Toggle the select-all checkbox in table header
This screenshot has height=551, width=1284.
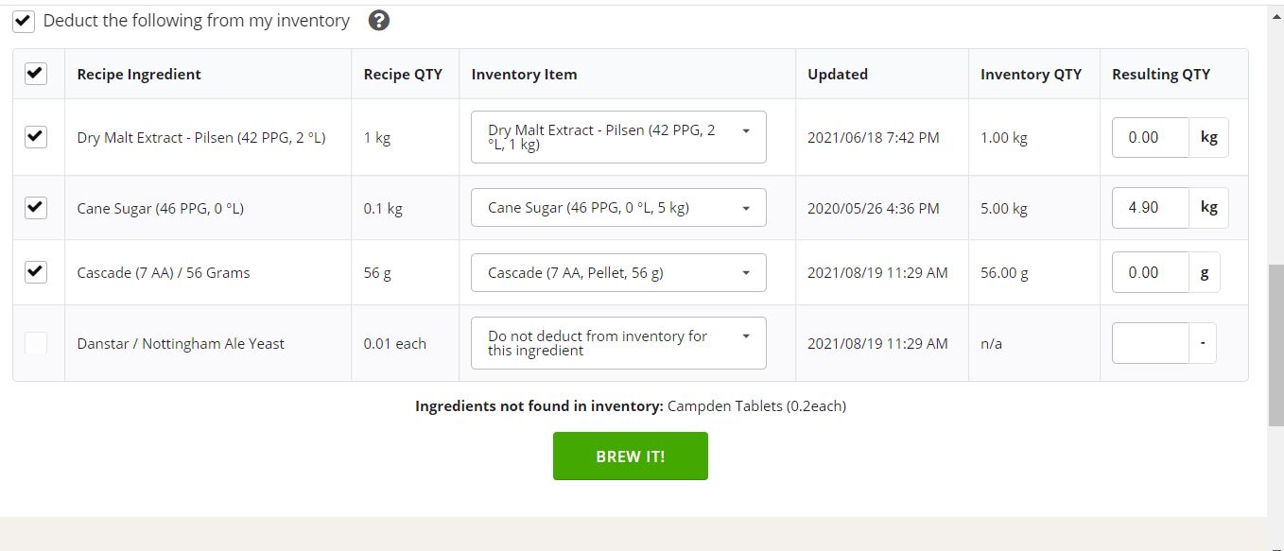(35, 74)
